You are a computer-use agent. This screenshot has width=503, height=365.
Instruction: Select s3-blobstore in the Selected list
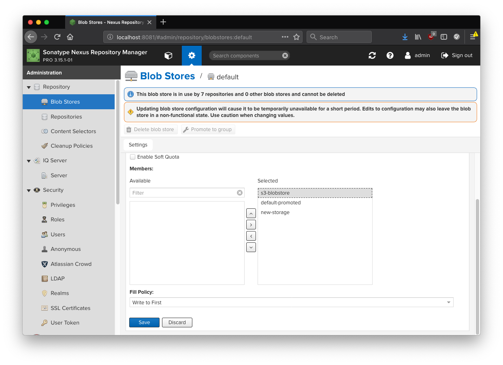pos(315,193)
